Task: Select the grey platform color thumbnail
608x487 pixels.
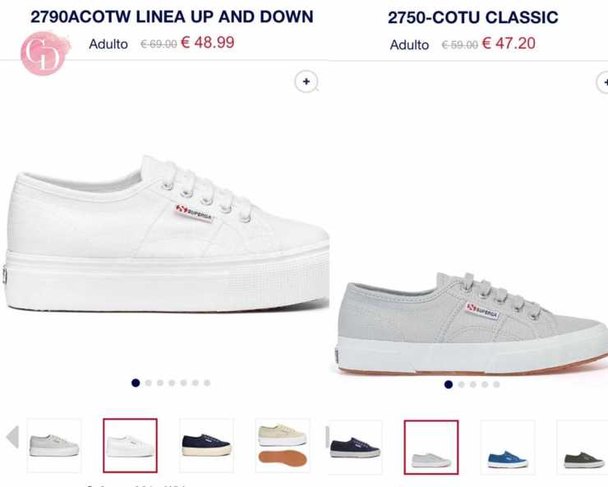Action: coord(54,445)
